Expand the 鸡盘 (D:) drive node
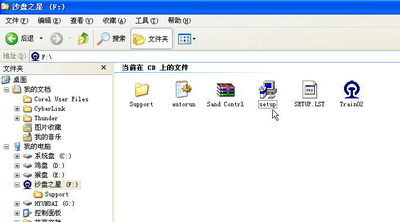Image resolution: width=400 pixels, height=222 pixels. 17,166
